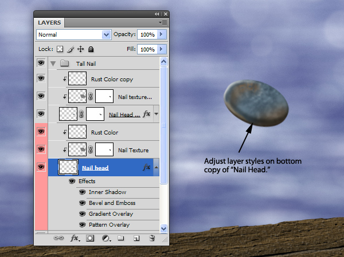This screenshot has width=344, height=257.
Task: Click the Opacity percentage field
Action: pyautogui.click(x=147, y=34)
